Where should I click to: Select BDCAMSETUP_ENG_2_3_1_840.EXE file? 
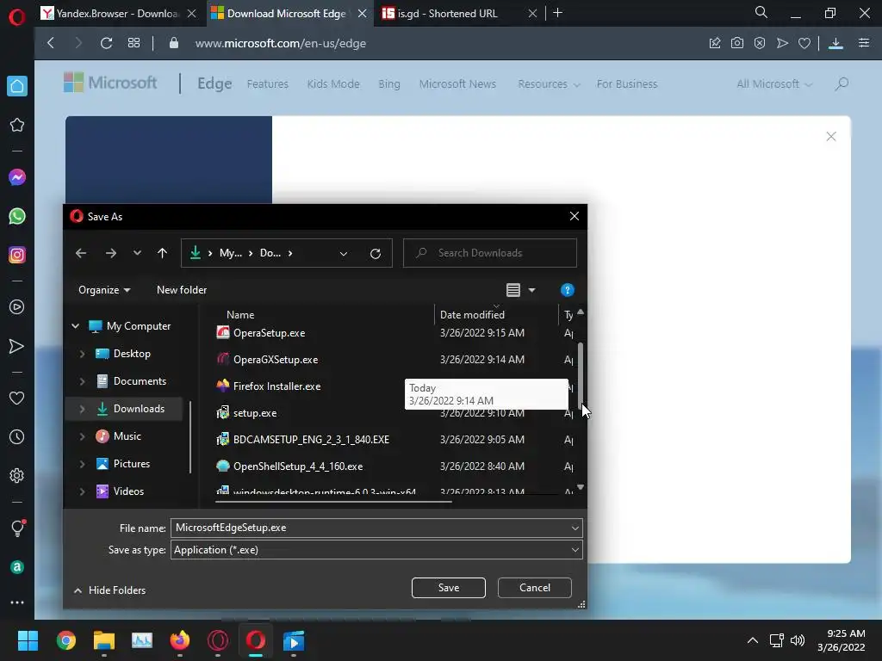point(311,440)
